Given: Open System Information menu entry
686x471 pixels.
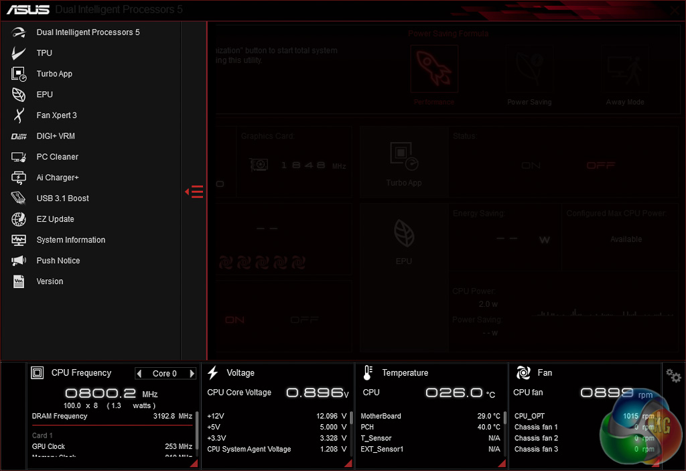Looking at the screenshot, I should [71, 240].
